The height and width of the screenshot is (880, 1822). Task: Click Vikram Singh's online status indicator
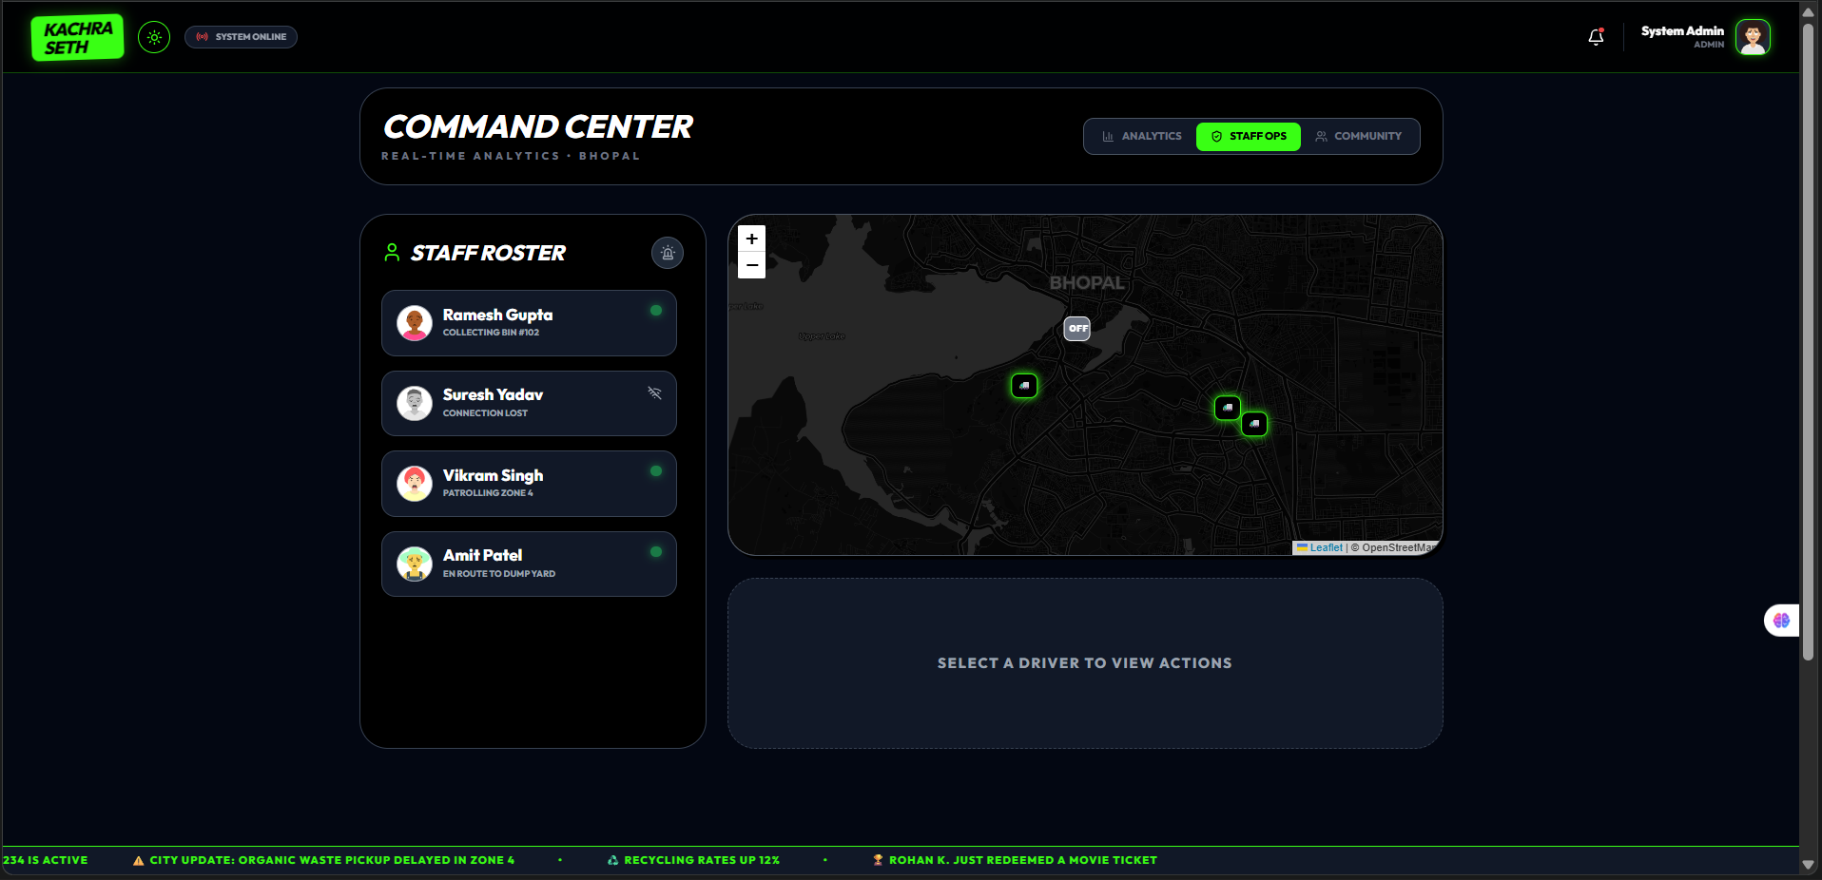pos(655,471)
